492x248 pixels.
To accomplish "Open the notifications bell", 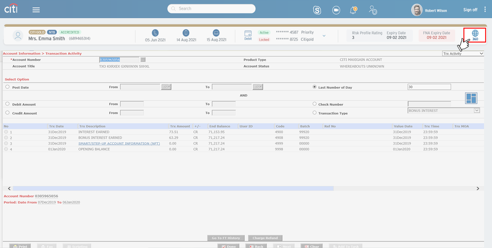I will point(353,11).
